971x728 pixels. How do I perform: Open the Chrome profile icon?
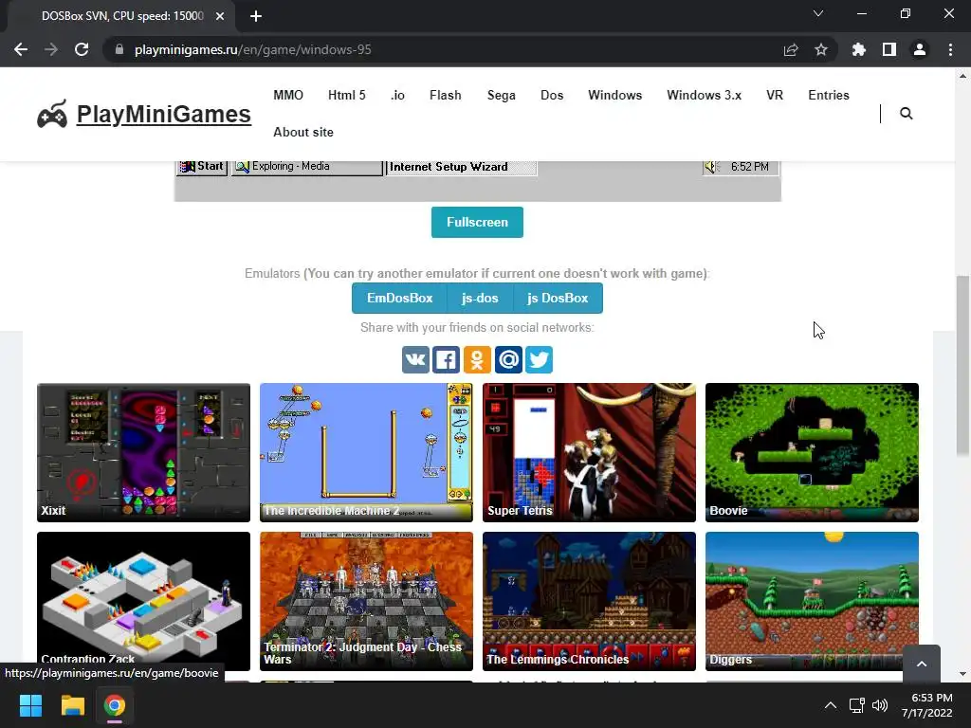(x=920, y=49)
